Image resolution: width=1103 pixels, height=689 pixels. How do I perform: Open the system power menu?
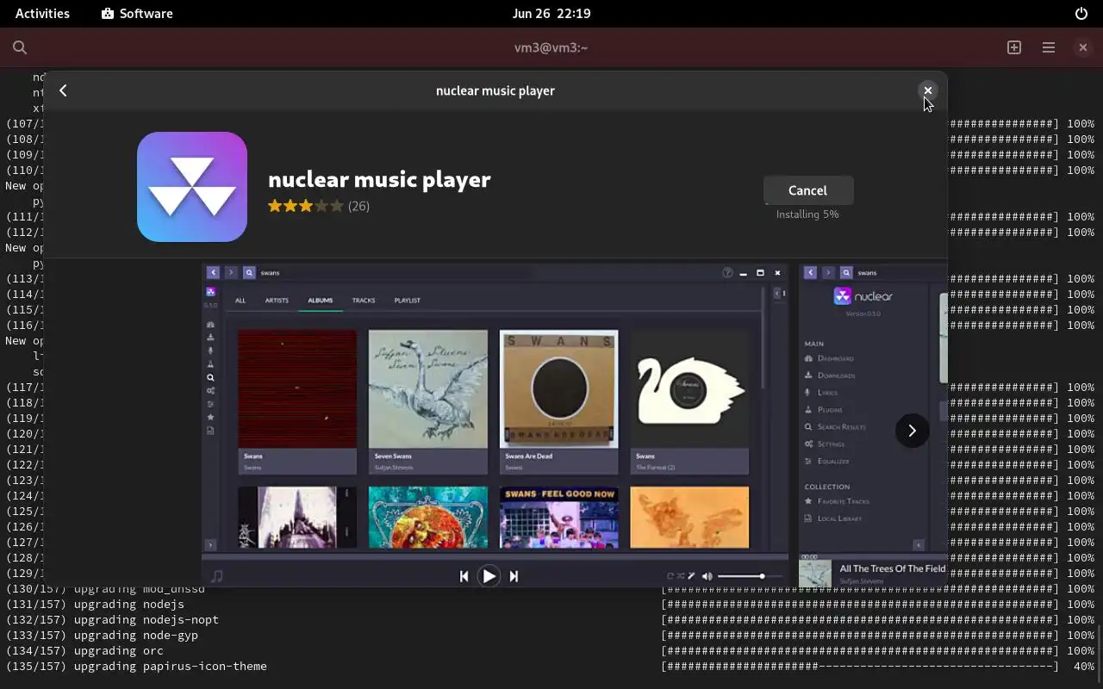click(x=1081, y=14)
